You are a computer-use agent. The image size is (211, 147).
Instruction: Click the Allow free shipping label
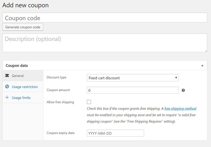pyautogui.click(x=60, y=102)
